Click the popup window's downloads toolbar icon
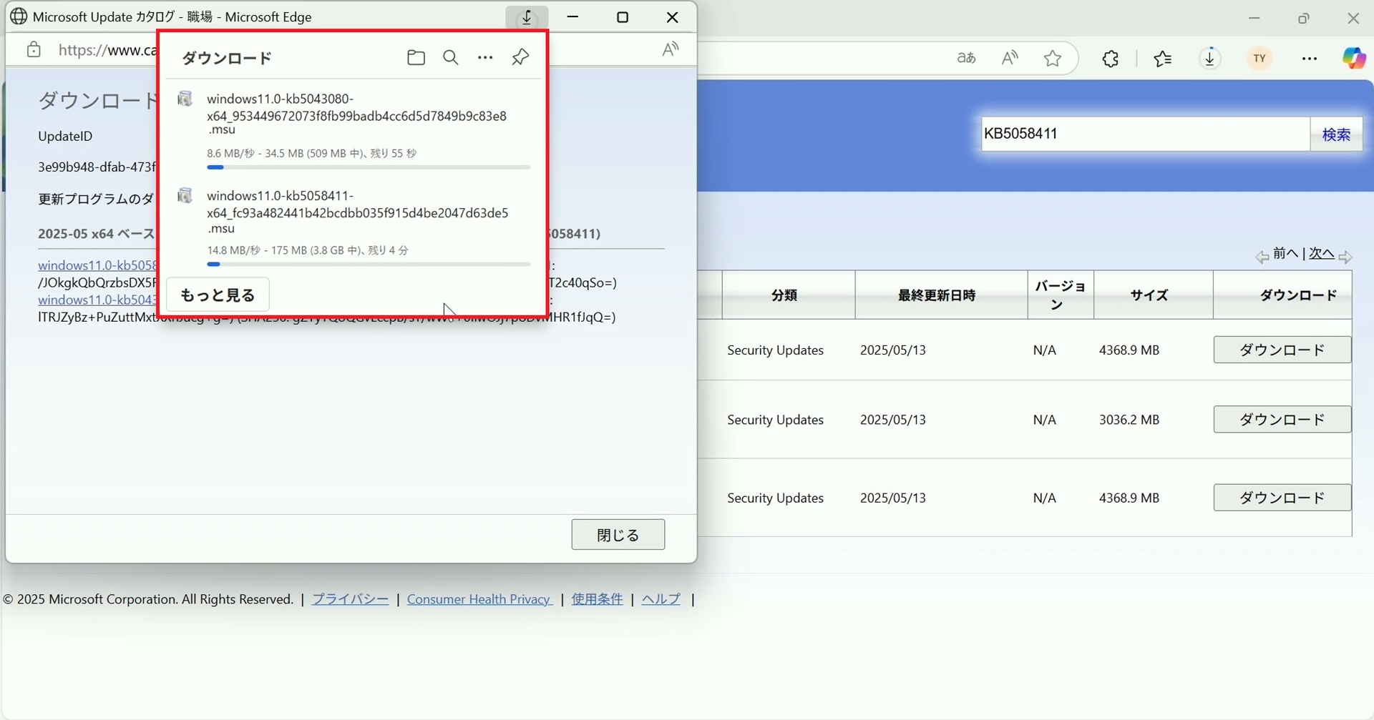The height and width of the screenshot is (720, 1374). click(527, 18)
